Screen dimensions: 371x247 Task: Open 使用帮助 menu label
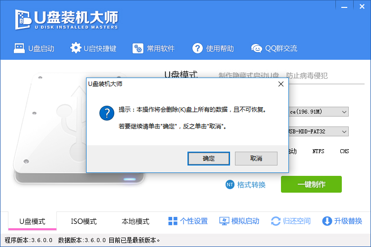click(x=220, y=48)
